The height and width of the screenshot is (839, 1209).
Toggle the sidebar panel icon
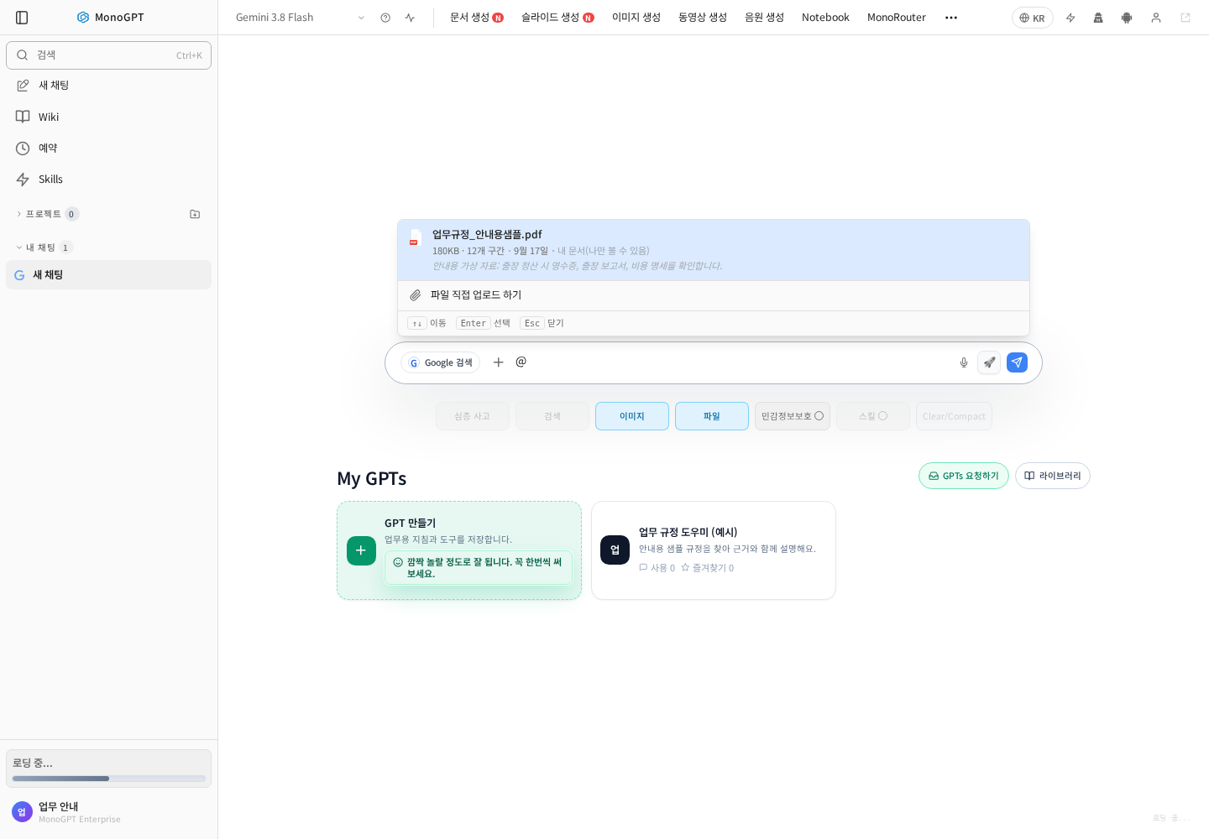point(22,18)
